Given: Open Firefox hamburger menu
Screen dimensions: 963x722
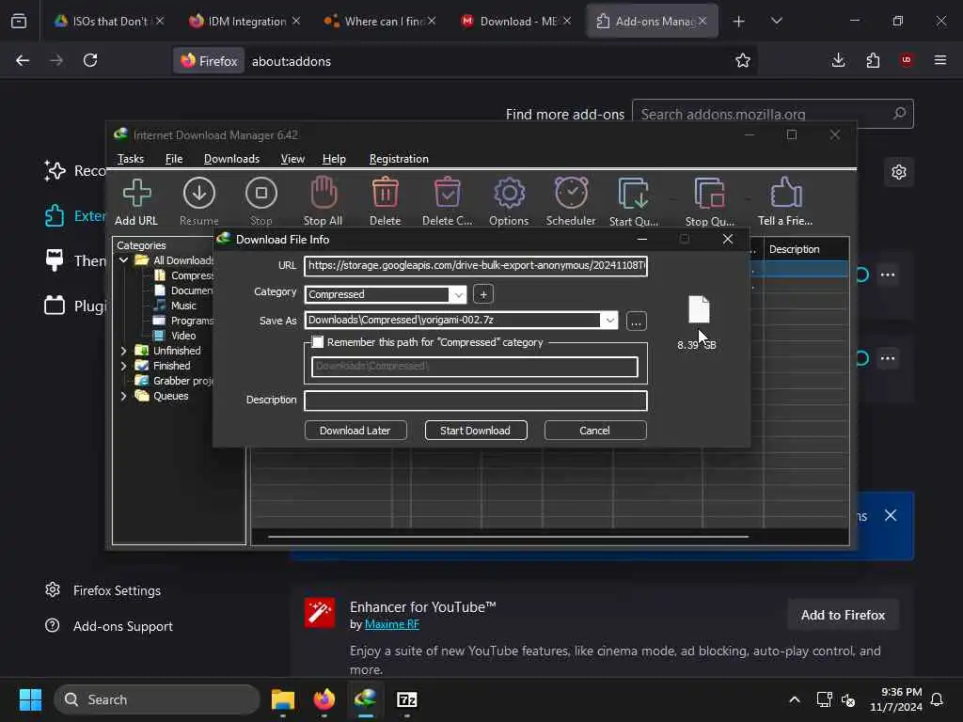Looking at the screenshot, I should [940, 60].
